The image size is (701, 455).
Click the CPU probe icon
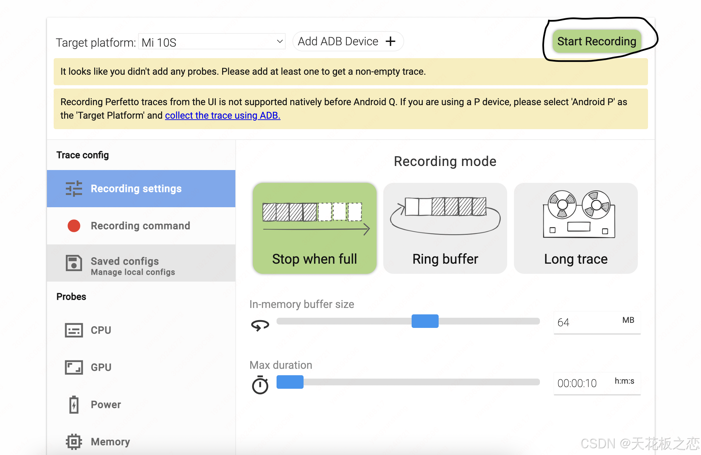[x=74, y=330]
